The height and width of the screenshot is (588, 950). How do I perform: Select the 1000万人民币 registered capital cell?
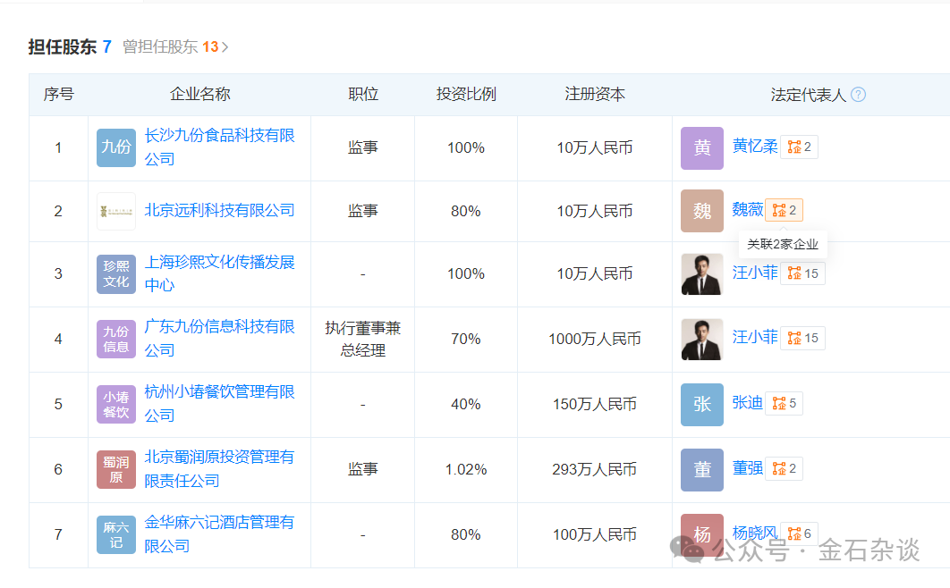(594, 339)
